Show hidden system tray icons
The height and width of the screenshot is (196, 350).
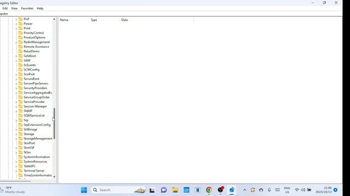(x=244, y=190)
